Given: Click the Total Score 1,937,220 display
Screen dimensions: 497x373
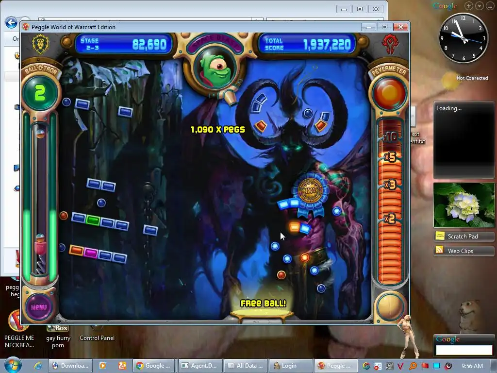Looking at the screenshot, I should (x=308, y=44).
